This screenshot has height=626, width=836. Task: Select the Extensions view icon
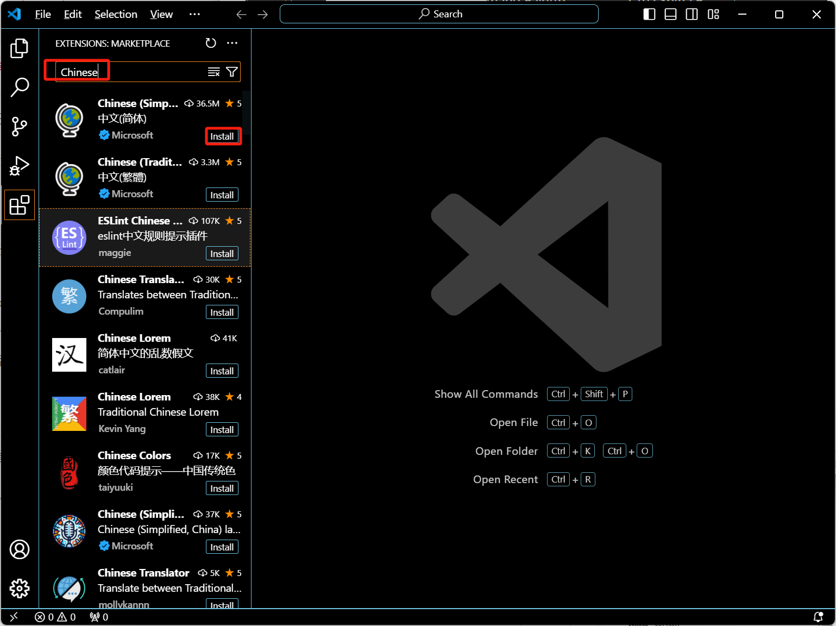point(20,205)
